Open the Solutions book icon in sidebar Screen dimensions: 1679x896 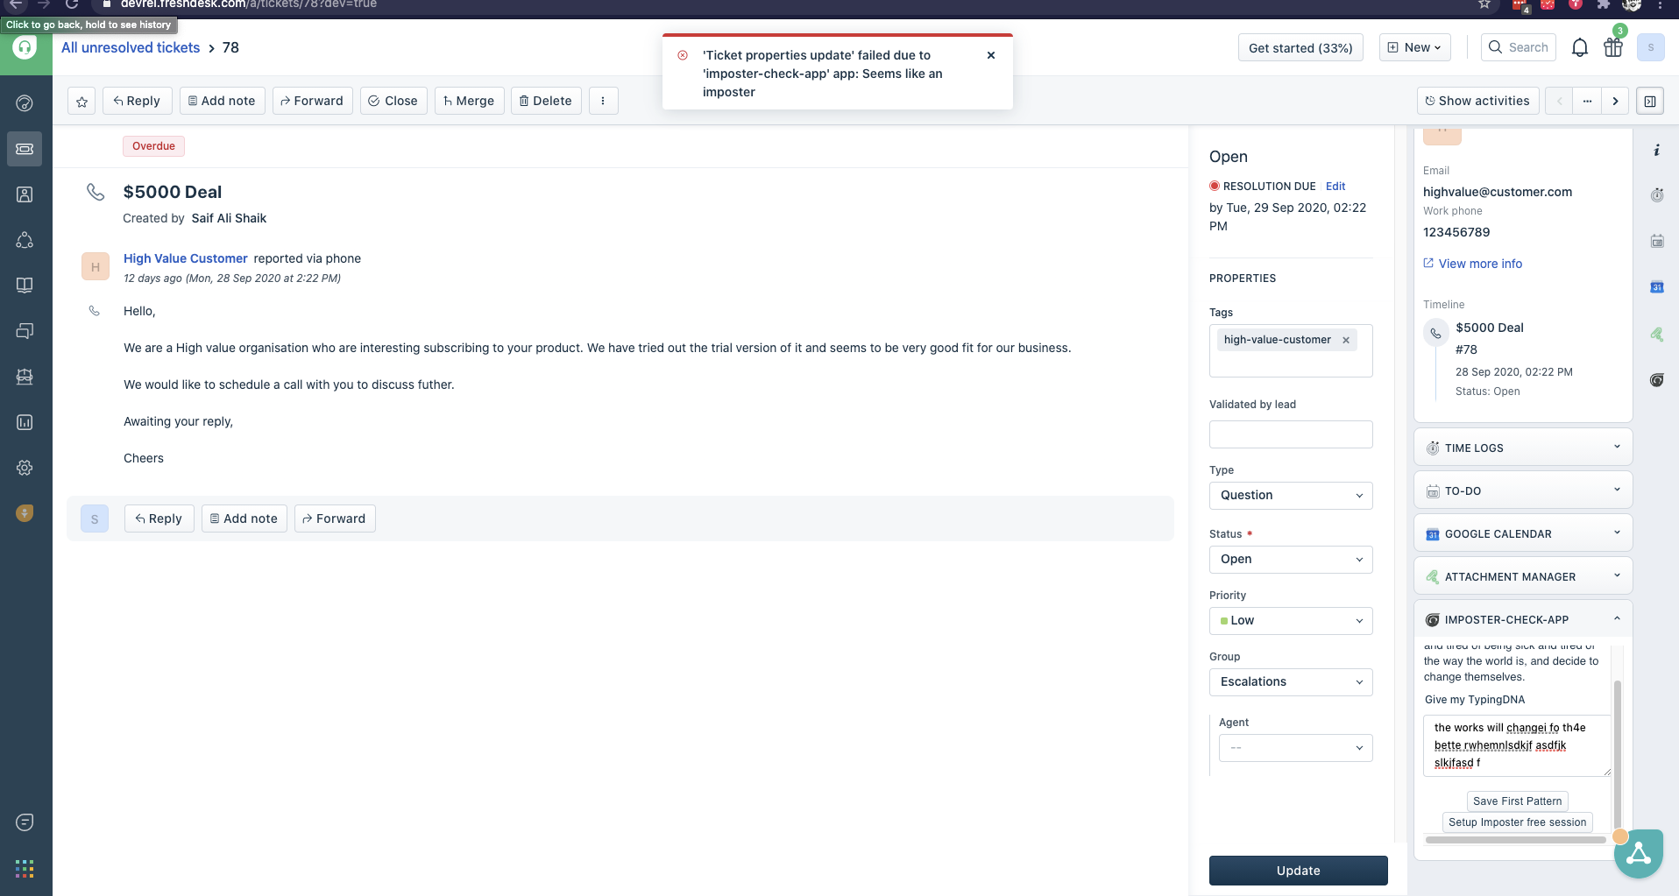coord(25,286)
